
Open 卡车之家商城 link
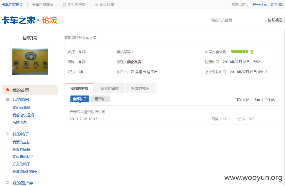pyautogui.click(x=43, y=5)
